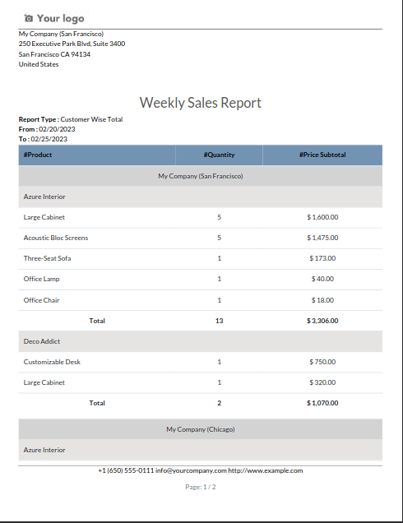The height and width of the screenshot is (523, 403).
Task: Click the Weekly Sales Report title
Action: (201, 103)
